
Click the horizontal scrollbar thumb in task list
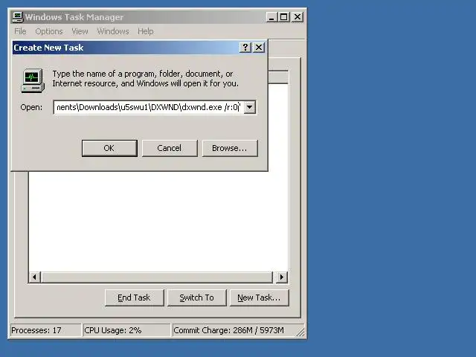pos(157,277)
